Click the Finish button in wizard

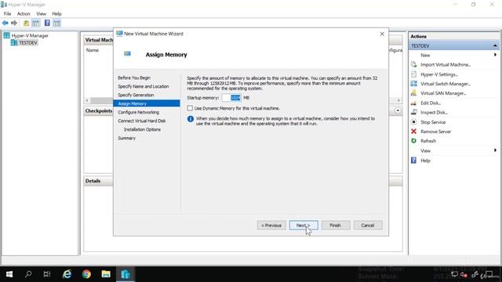coord(336,226)
